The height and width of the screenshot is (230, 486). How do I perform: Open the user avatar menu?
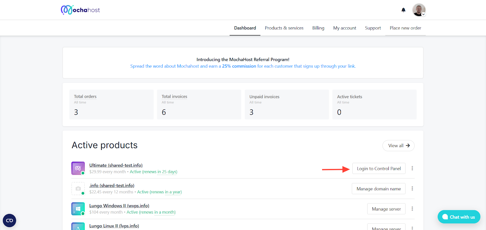[419, 10]
